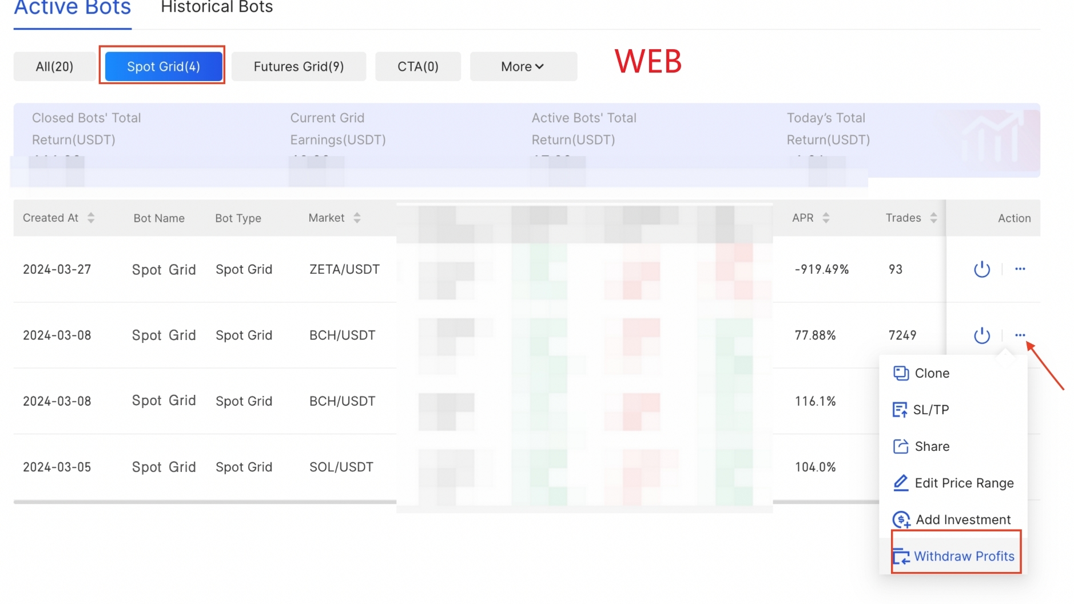Expand the More filter dropdown

tap(523, 67)
